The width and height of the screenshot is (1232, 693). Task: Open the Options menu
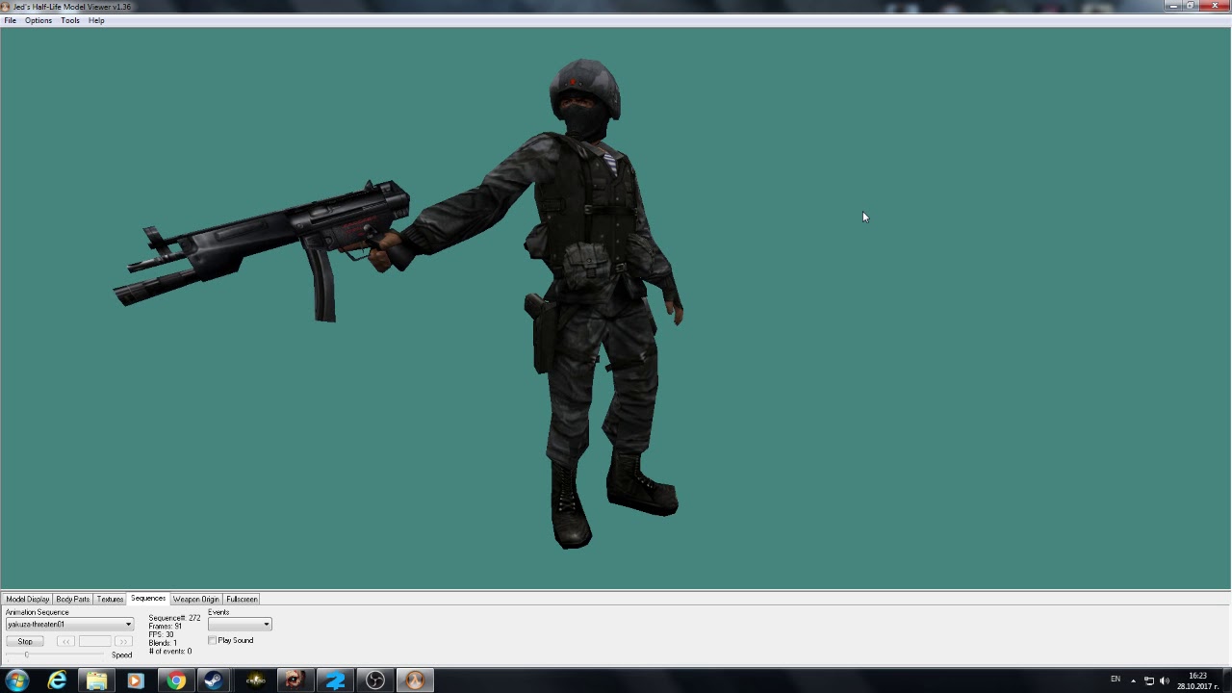point(38,20)
